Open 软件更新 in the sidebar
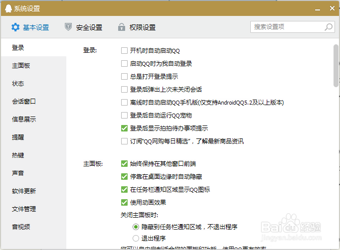The image size is (340, 250). pyautogui.click(x=33, y=191)
